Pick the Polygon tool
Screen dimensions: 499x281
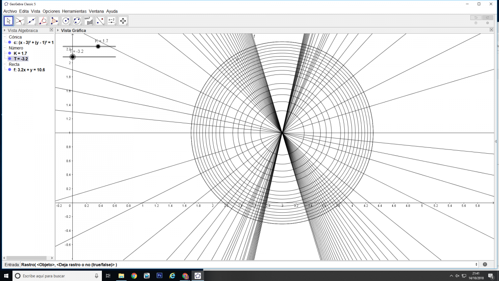pyautogui.click(x=54, y=21)
